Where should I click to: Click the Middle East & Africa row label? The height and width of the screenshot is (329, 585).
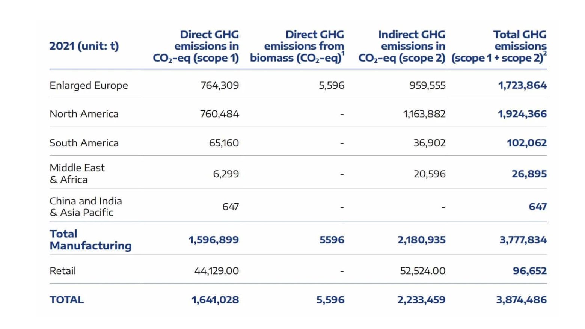(x=77, y=174)
